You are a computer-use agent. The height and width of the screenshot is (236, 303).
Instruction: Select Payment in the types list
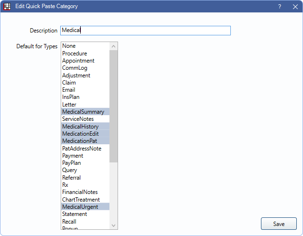point(85,156)
